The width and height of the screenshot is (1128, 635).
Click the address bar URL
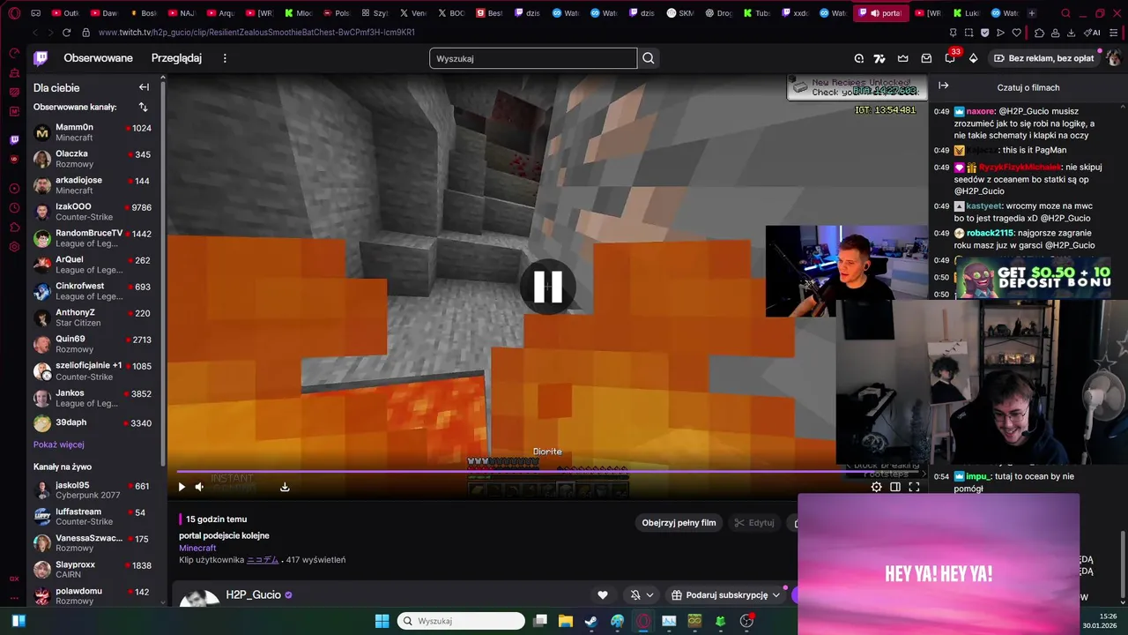pos(256,33)
